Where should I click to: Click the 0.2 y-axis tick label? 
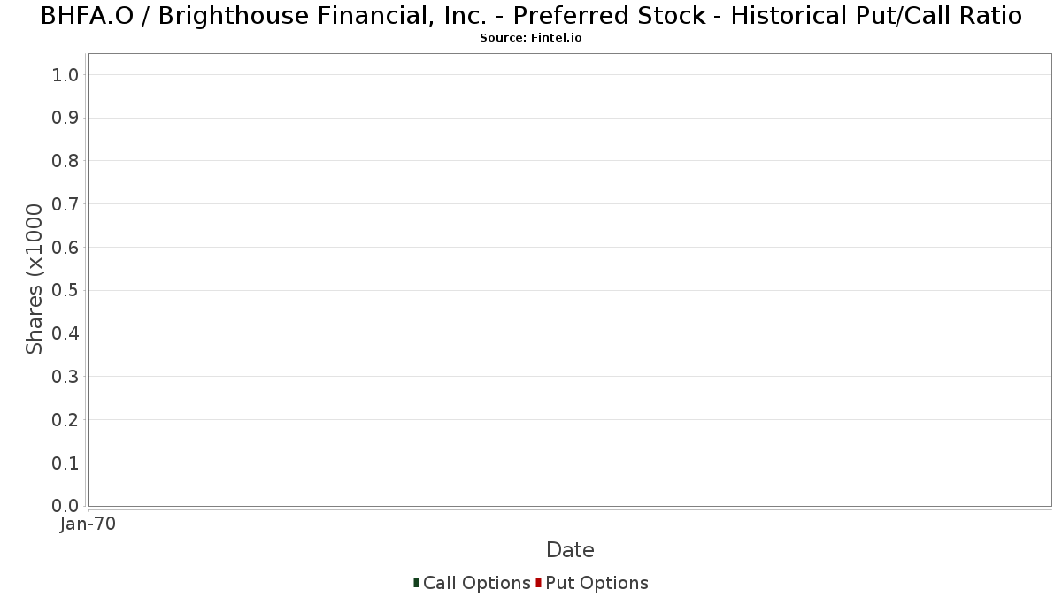[x=66, y=420]
